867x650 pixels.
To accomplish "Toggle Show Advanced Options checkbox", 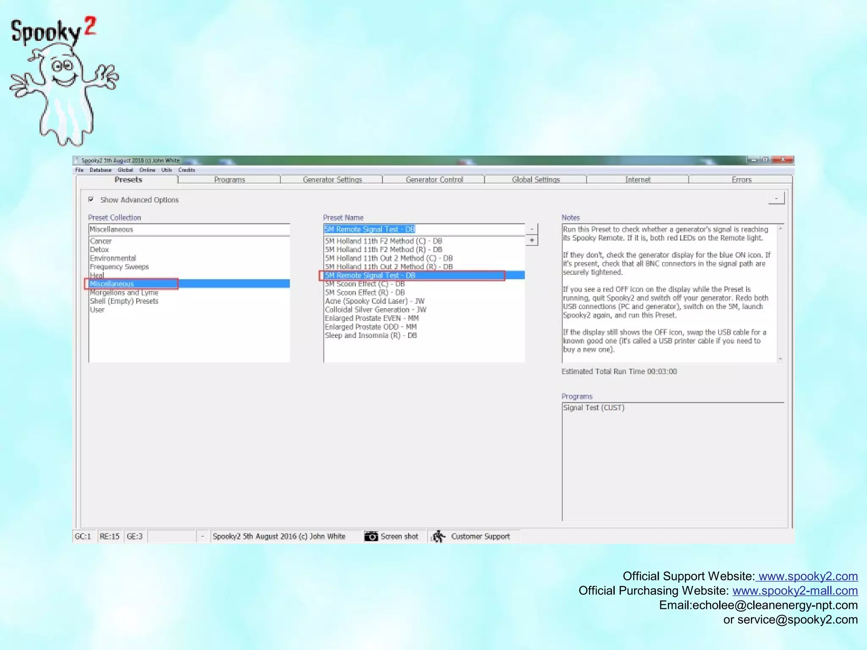I will coord(91,199).
